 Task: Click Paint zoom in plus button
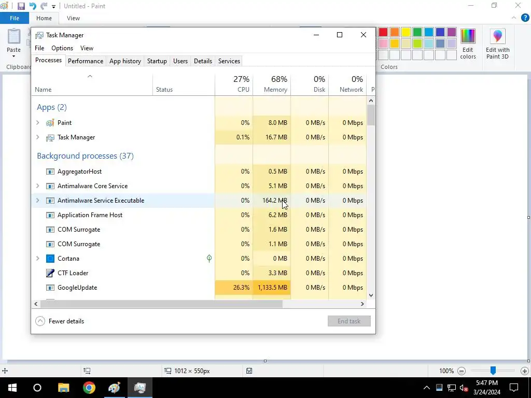[x=525, y=371]
